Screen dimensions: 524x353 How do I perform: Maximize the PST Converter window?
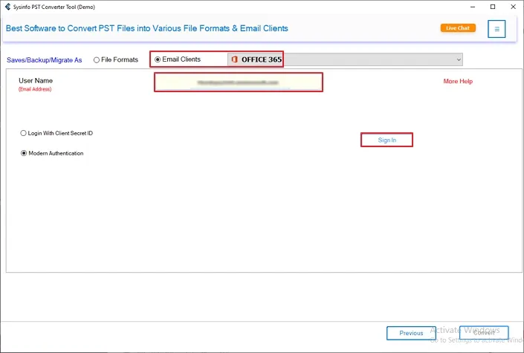click(493, 7)
